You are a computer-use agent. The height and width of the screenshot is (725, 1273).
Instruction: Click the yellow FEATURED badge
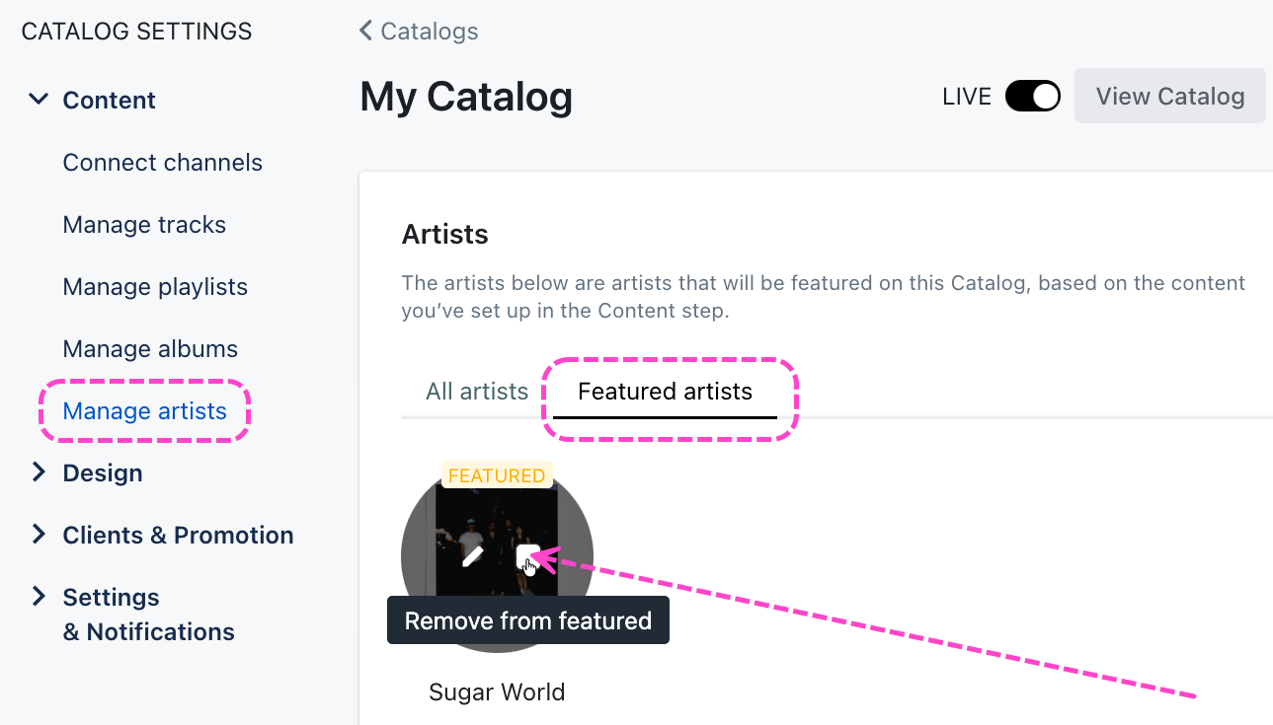click(496, 475)
